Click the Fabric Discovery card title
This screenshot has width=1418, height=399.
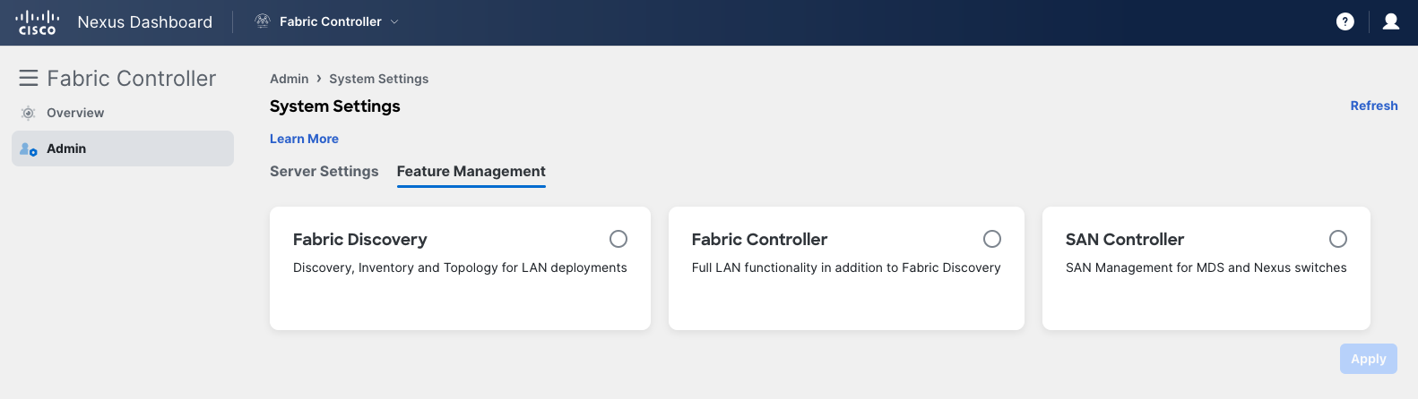point(360,239)
